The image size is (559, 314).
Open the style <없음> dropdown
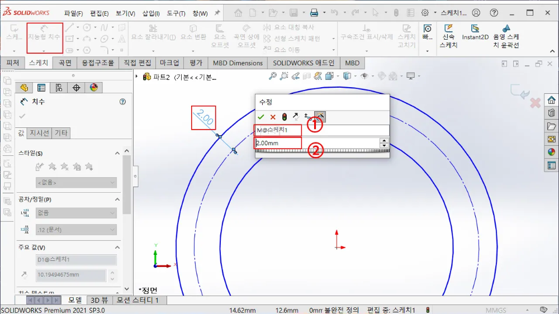pos(76,183)
